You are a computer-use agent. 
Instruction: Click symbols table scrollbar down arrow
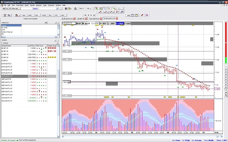click(x=58, y=136)
